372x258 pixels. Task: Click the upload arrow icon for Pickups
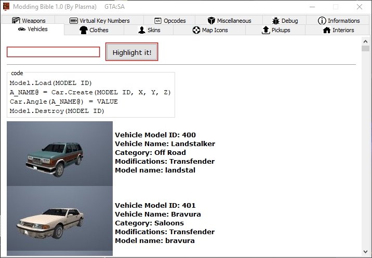click(x=265, y=30)
